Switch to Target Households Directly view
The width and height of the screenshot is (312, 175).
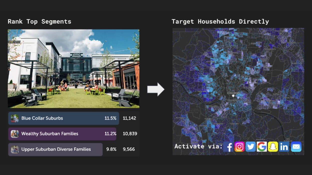click(x=220, y=21)
